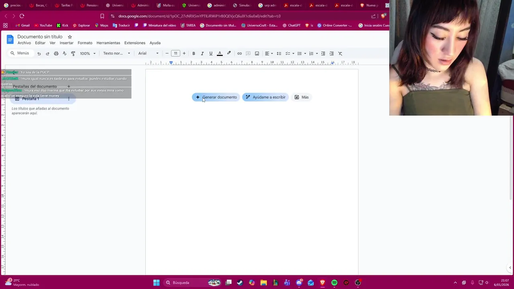Image resolution: width=514 pixels, height=289 pixels.
Task: Click the browser address bar URL
Action: coord(199,16)
